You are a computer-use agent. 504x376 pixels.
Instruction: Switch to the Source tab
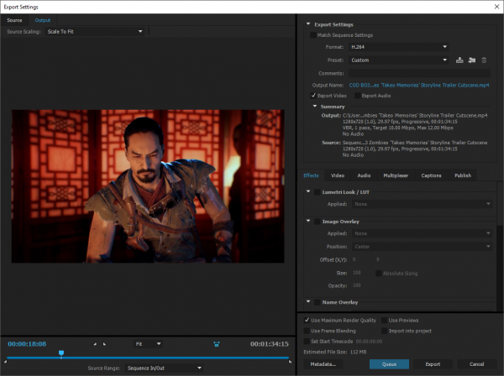[14, 20]
